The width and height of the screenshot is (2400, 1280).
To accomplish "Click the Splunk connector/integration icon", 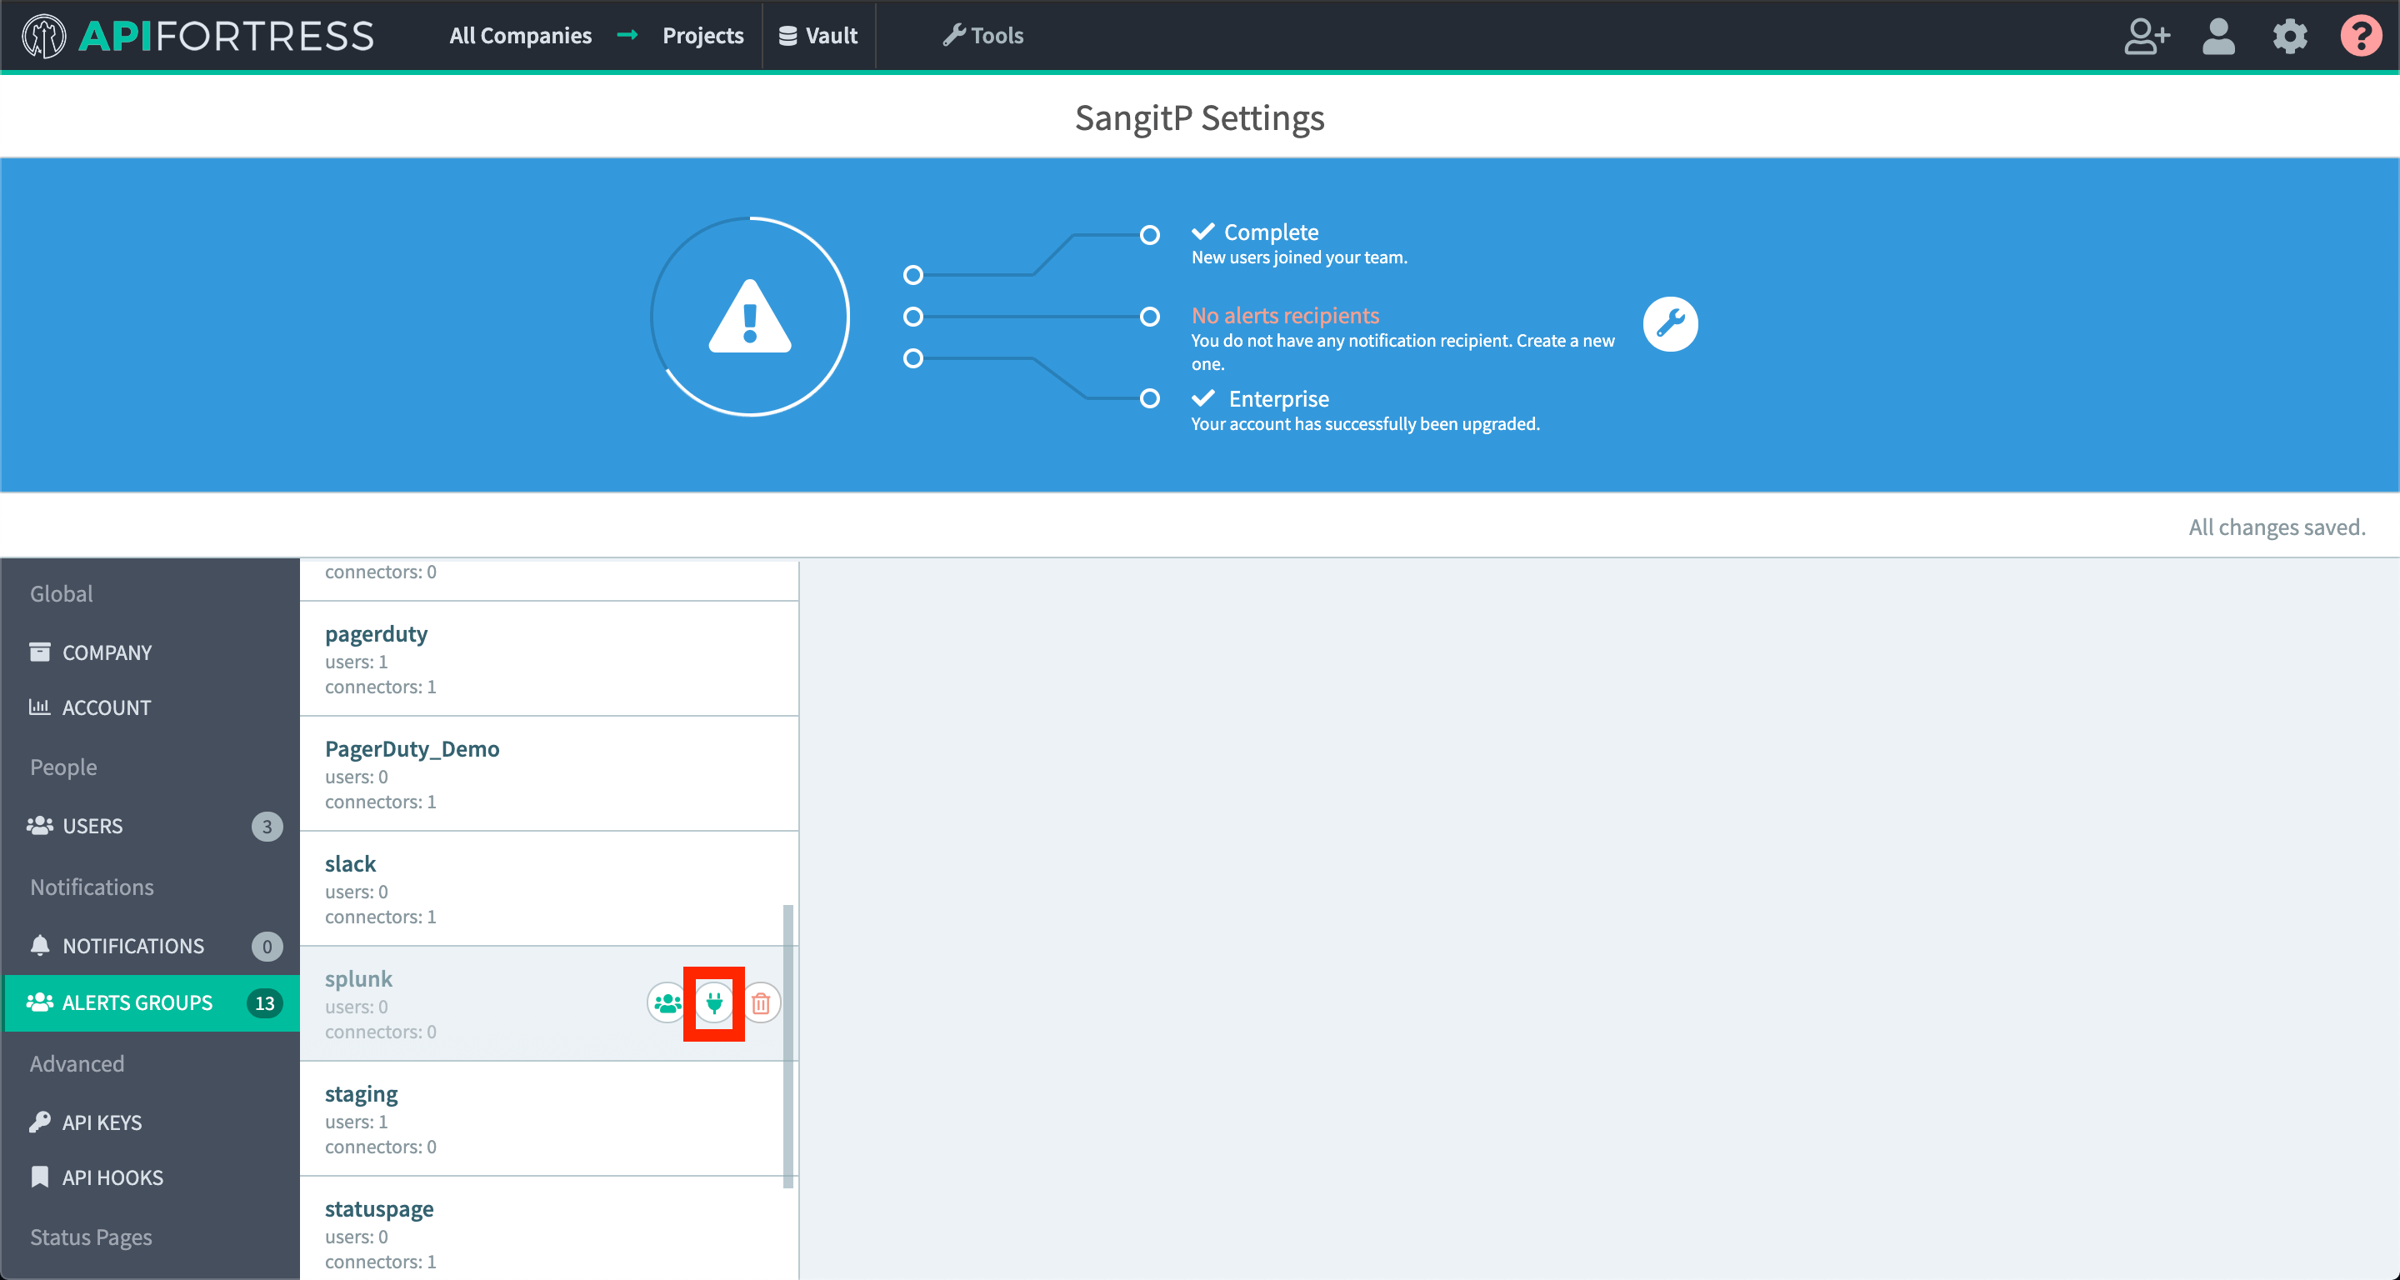I will click(x=714, y=1003).
